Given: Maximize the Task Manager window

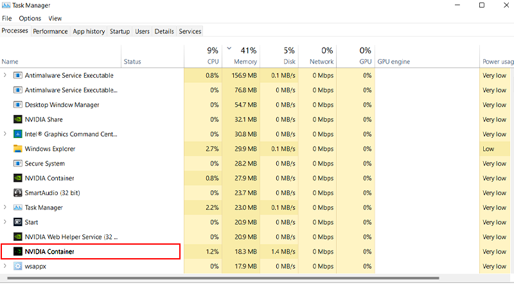Looking at the screenshot, I should (481, 5).
